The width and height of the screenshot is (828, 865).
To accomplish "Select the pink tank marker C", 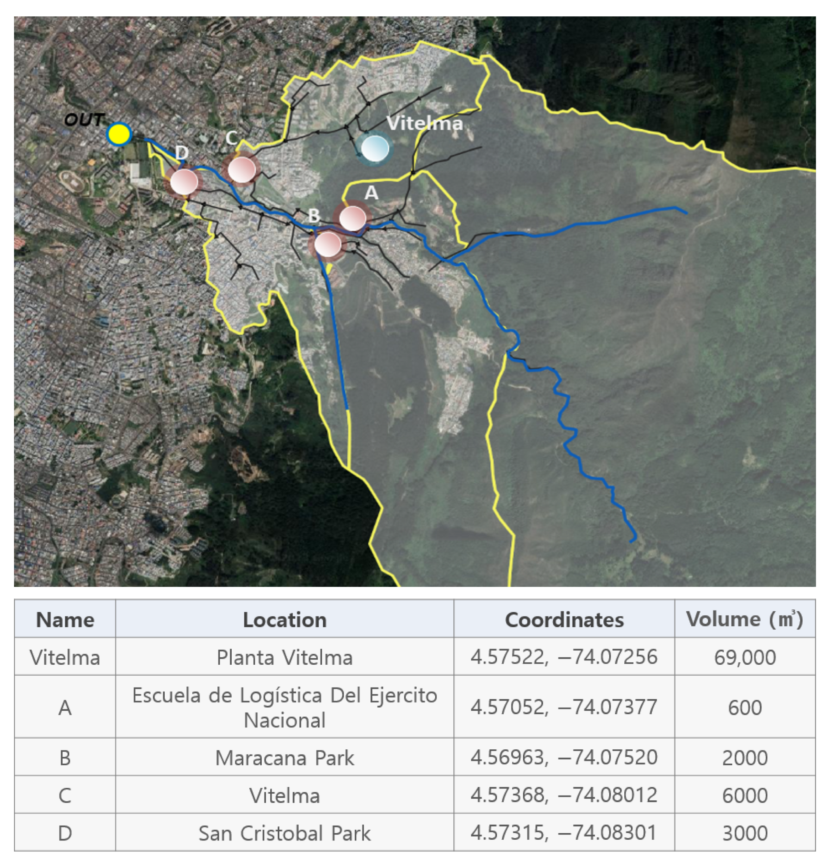I will tap(241, 169).
